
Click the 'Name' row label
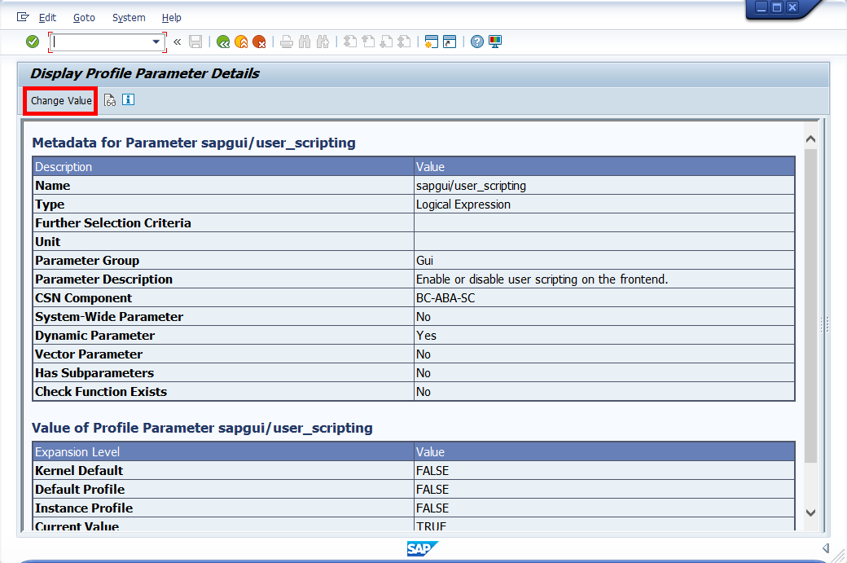click(53, 185)
